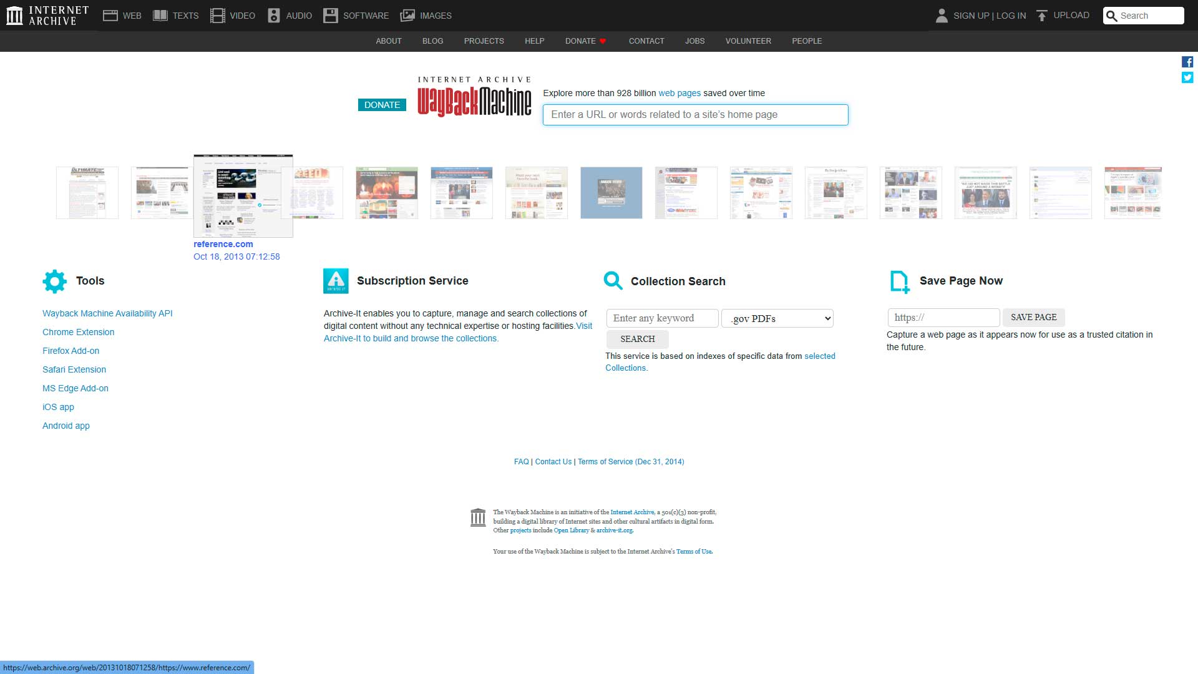Open the Audio speaker icon
The width and height of the screenshot is (1198, 674).
274,16
